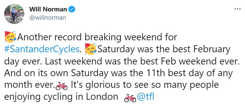Image resolution: width=245 pixels, height=107 pixels.
Task: Open Will Norman's profile photo
Action: click(x=14, y=14)
